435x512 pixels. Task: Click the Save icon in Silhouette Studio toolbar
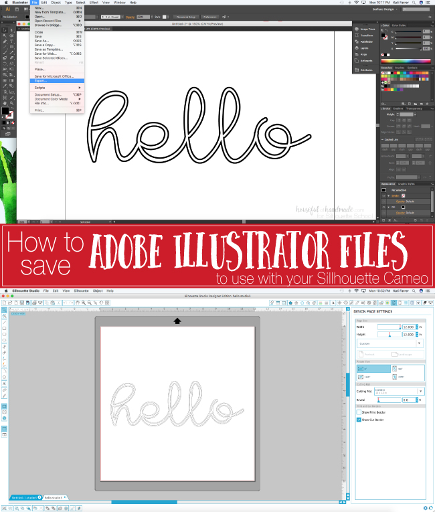tap(22, 303)
